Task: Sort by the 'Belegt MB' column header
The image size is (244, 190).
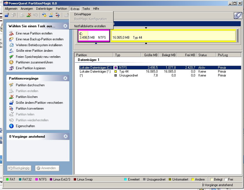Action: click(168, 55)
